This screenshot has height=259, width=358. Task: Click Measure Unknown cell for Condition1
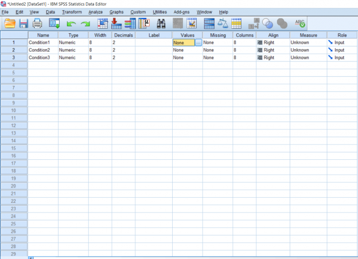[309, 42]
